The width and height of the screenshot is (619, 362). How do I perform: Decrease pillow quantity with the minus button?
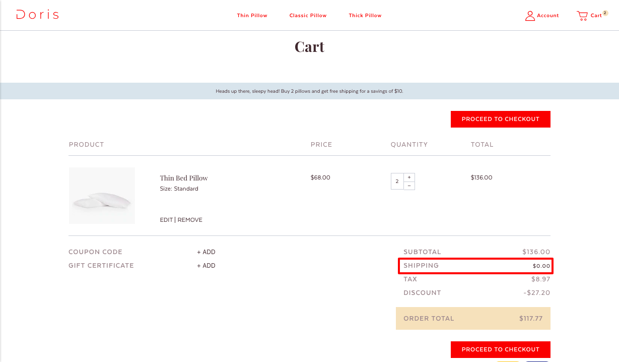click(409, 186)
